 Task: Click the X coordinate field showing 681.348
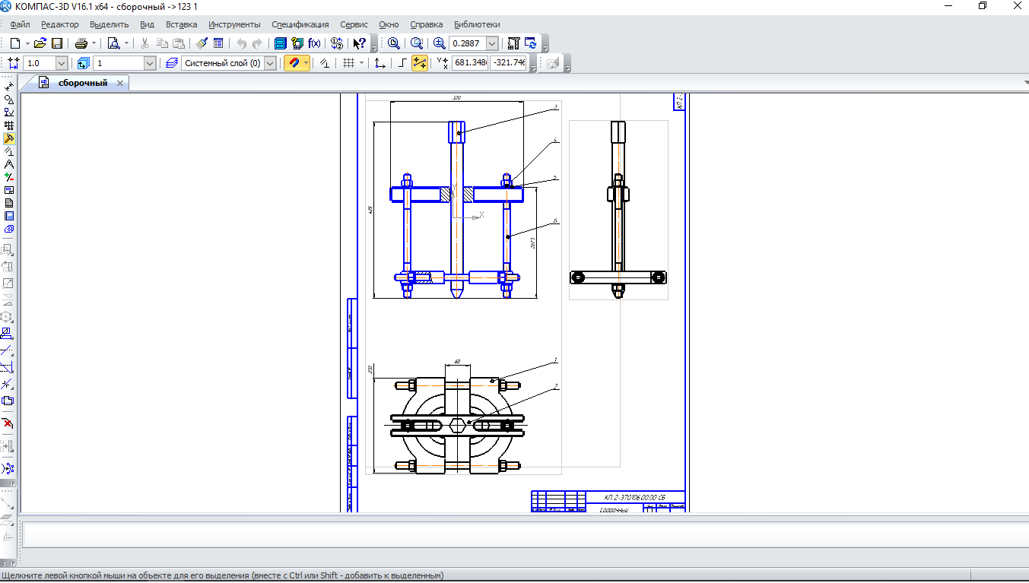coord(470,63)
